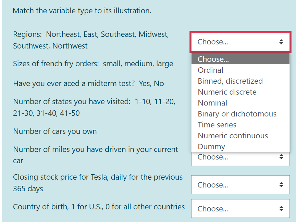This screenshot has width=296, height=222.
Task: Select Ordinal from the open dropdown
Action: (210, 70)
